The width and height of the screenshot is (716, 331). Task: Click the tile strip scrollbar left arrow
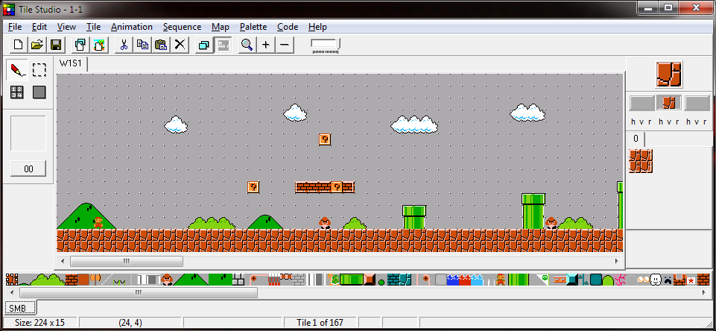pos(10,292)
